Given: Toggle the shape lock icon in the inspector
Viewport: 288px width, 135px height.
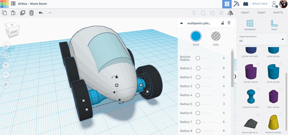Looking at the screenshot, I should pos(222,23).
